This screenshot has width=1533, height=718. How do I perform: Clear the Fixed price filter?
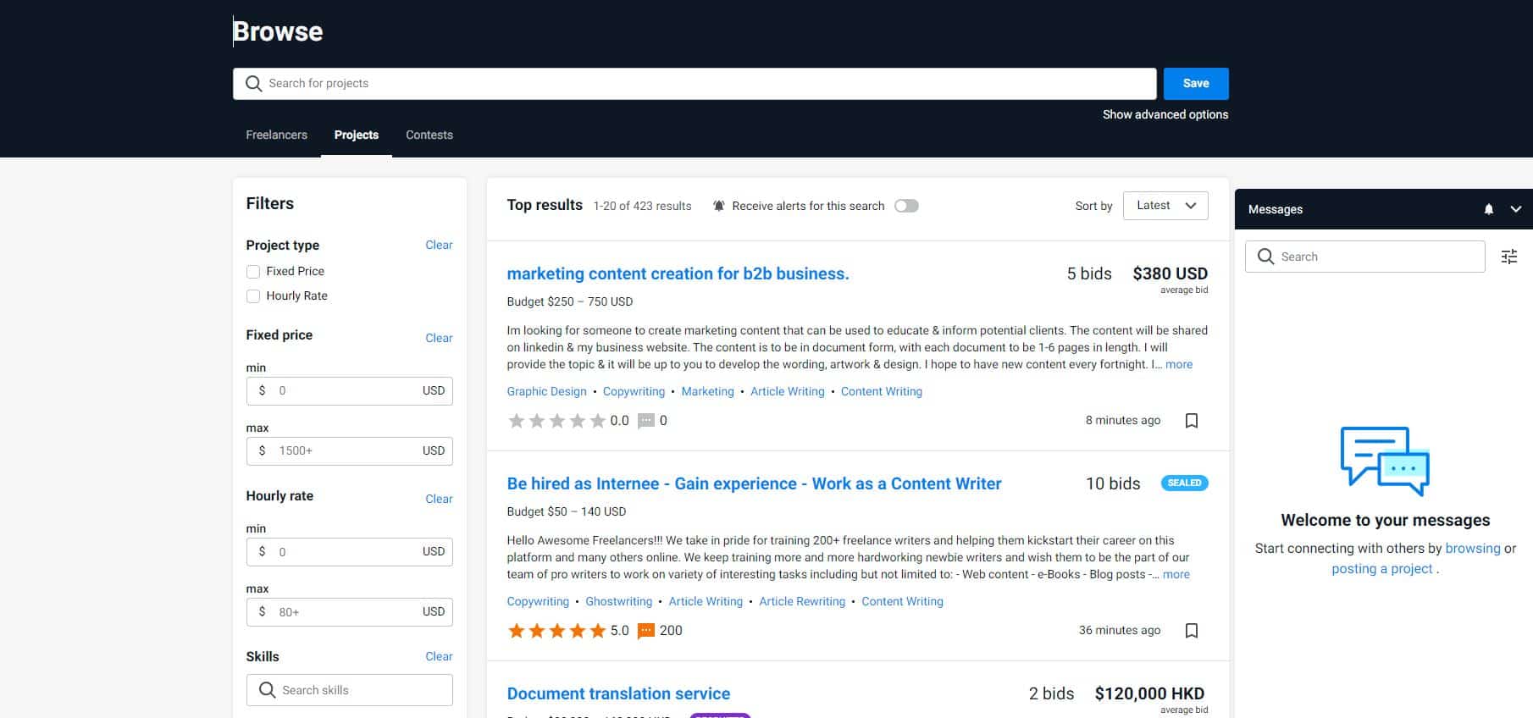tap(439, 338)
